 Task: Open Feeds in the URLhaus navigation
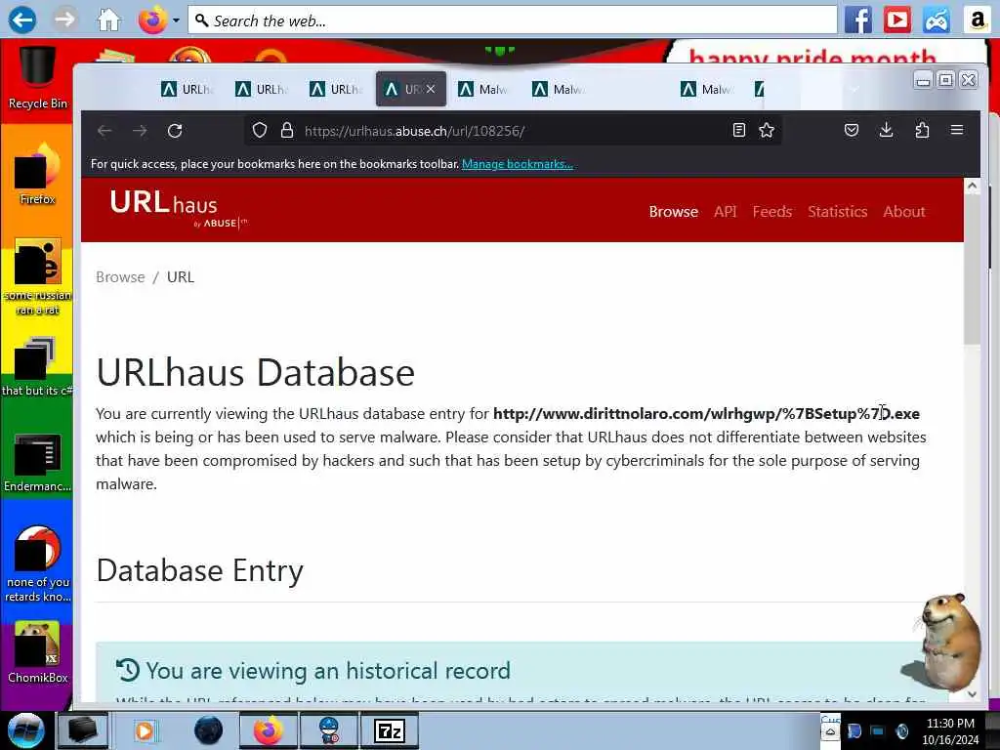pos(772,212)
